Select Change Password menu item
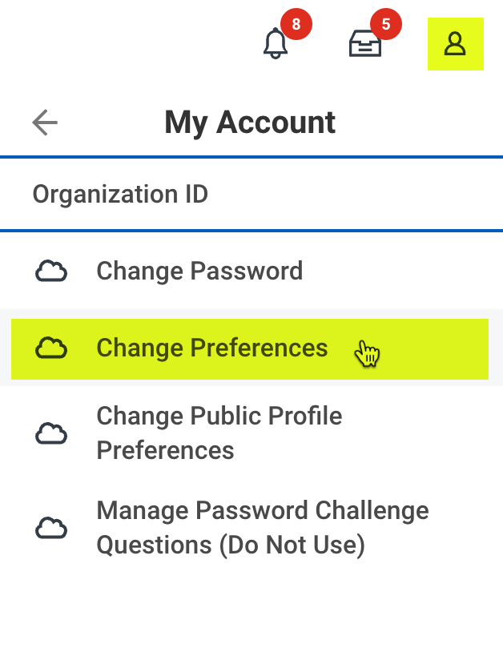 click(x=199, y=272)
